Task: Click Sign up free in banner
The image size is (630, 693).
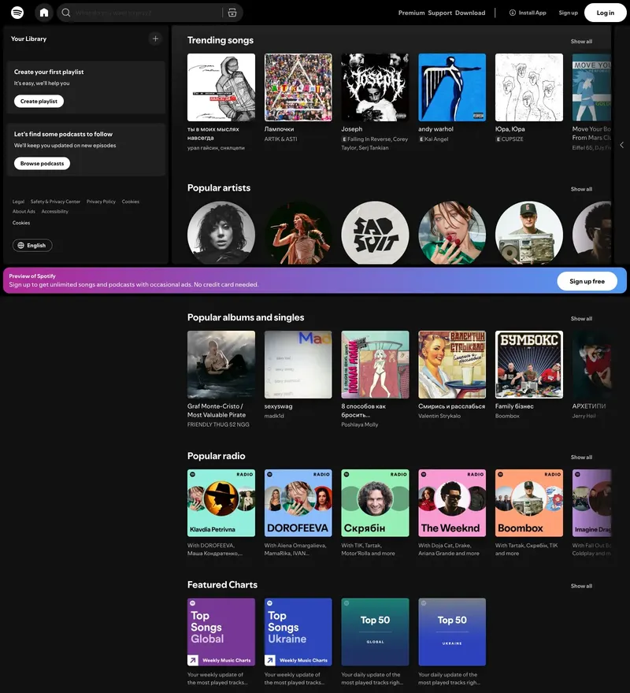Action: click(x=587, y=281)
